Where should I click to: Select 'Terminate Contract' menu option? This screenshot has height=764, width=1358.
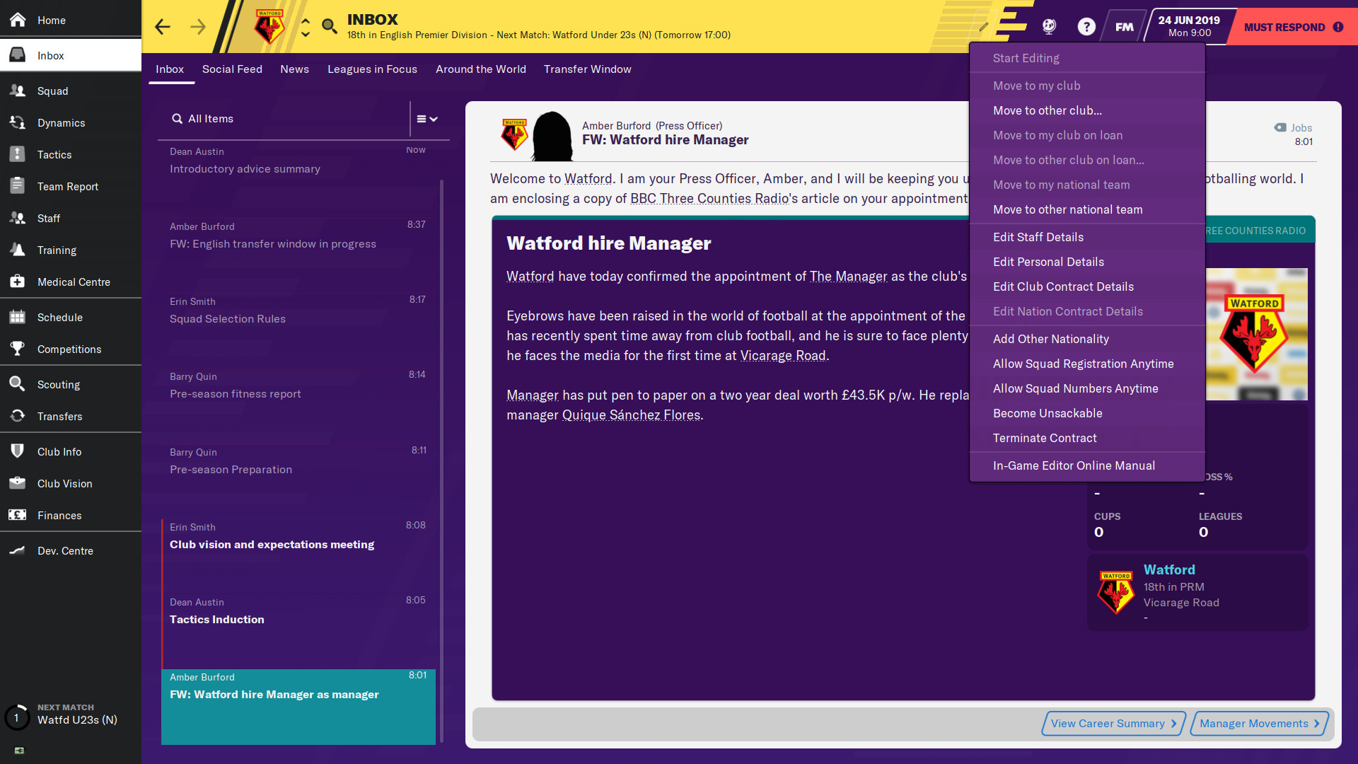(1045, 437)
